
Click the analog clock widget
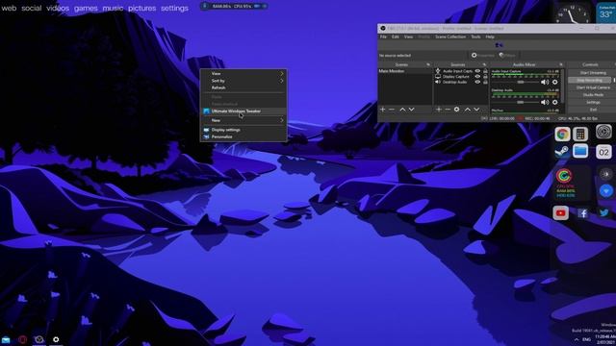click(x=573, y=13)
